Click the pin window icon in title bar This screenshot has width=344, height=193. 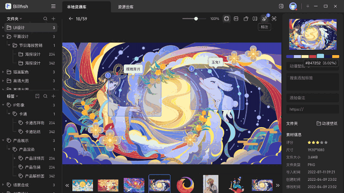point(307,6)
